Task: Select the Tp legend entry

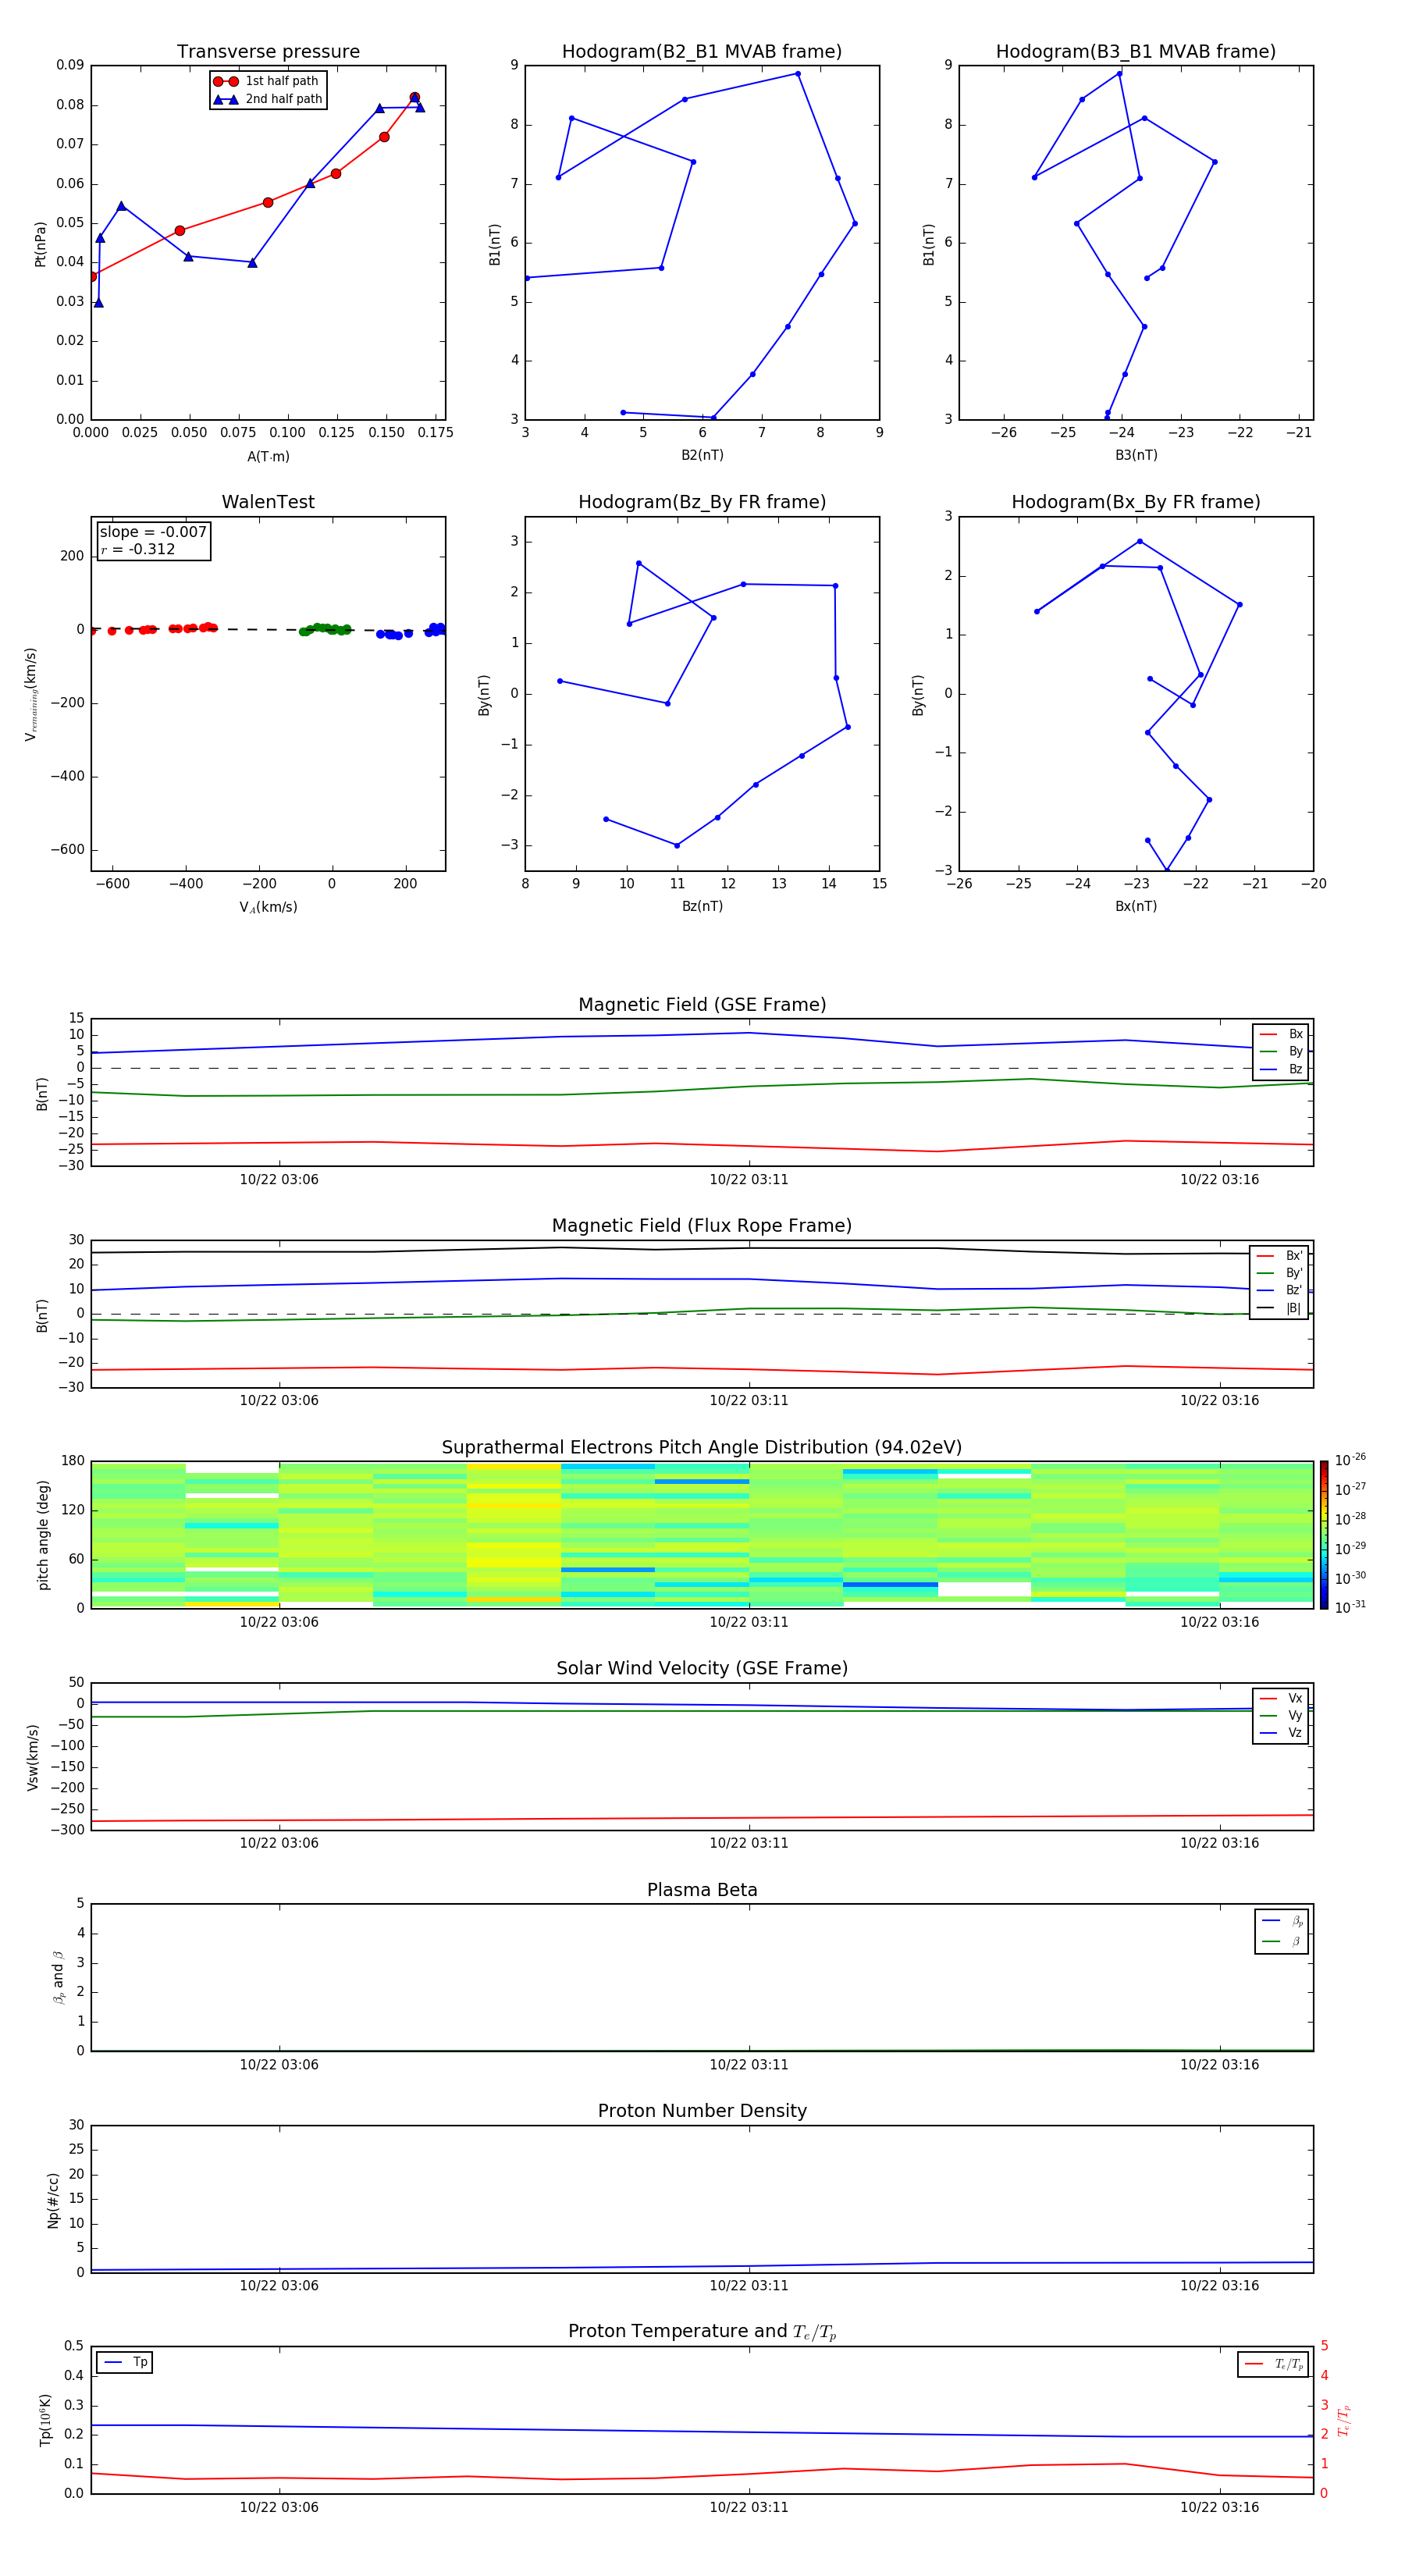Action: 125,2363
